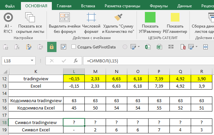Click the gray tiles layout icon
This screenshot has height=135, width=214.
coord(171,47)
